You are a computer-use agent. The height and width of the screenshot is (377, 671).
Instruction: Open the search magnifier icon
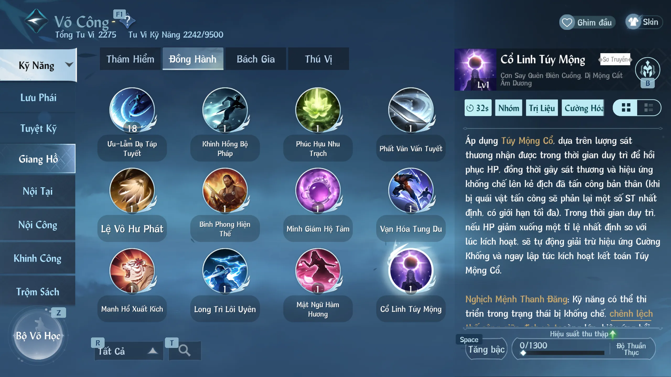(x=185, y=350)
